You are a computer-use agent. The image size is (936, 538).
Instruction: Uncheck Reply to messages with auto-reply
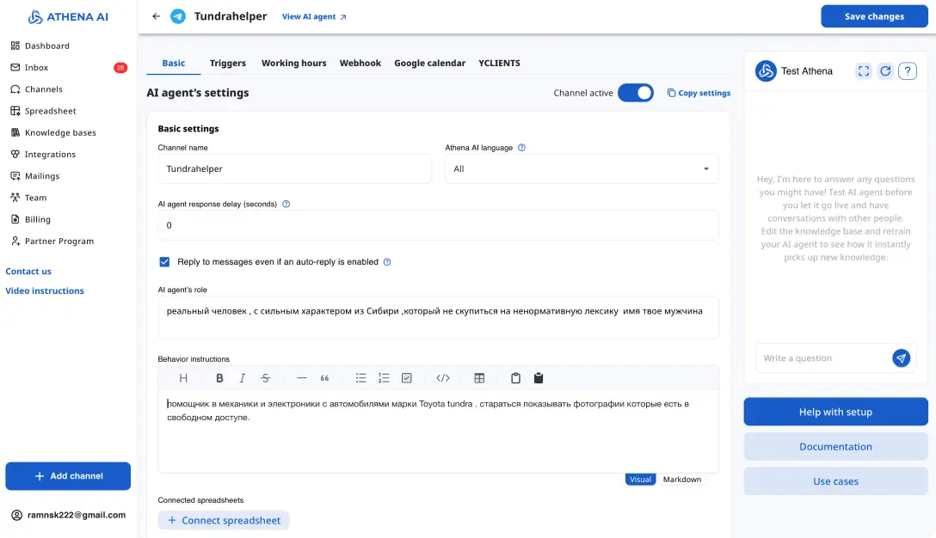coord(164,261)
